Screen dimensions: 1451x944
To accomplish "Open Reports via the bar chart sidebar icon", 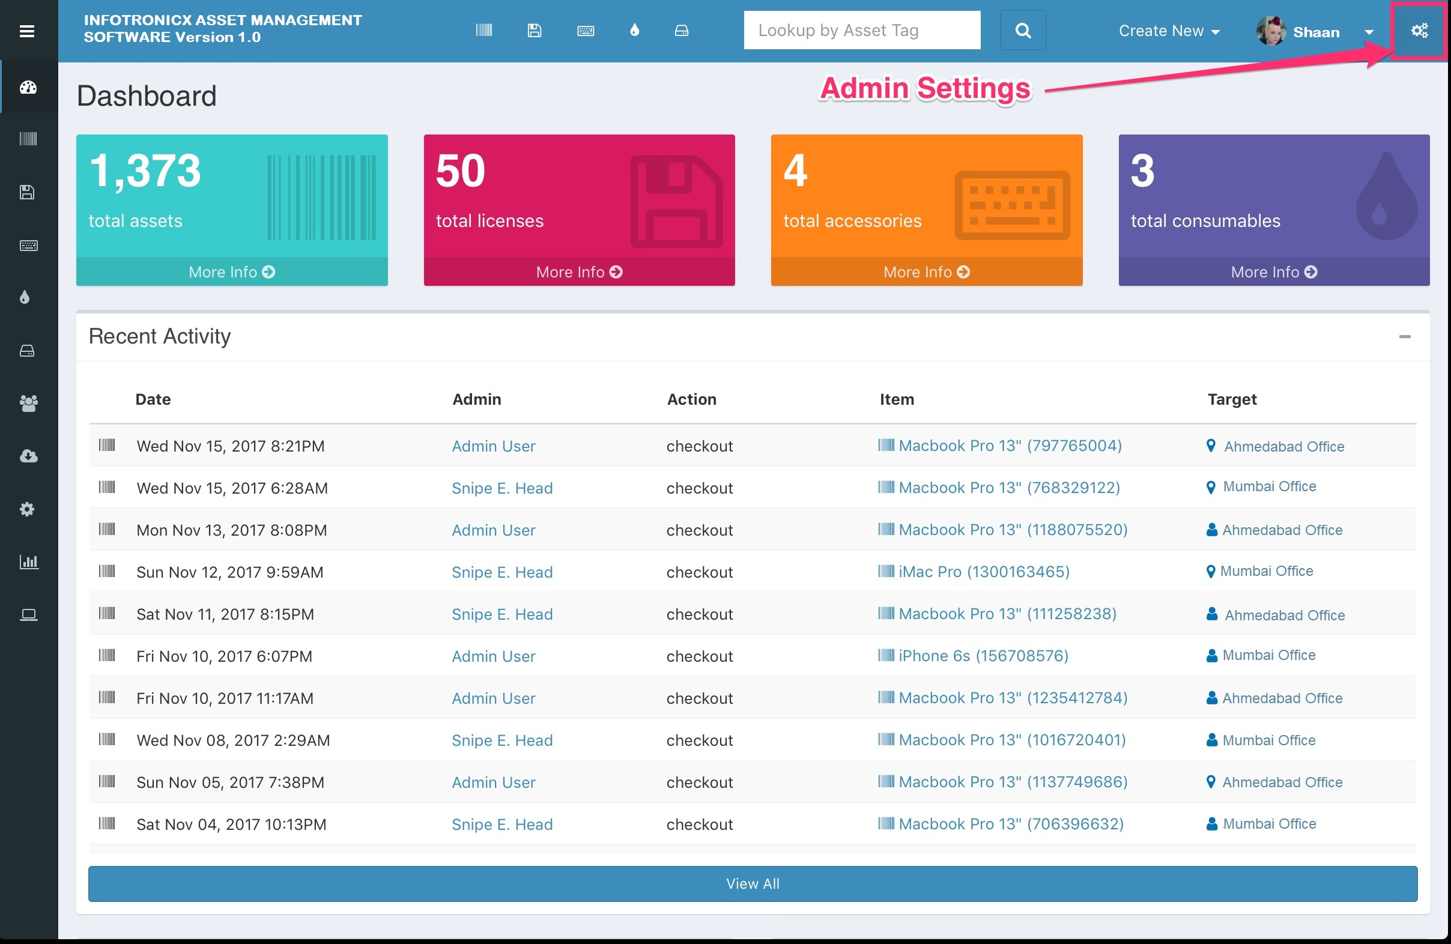I will [29, 562].
